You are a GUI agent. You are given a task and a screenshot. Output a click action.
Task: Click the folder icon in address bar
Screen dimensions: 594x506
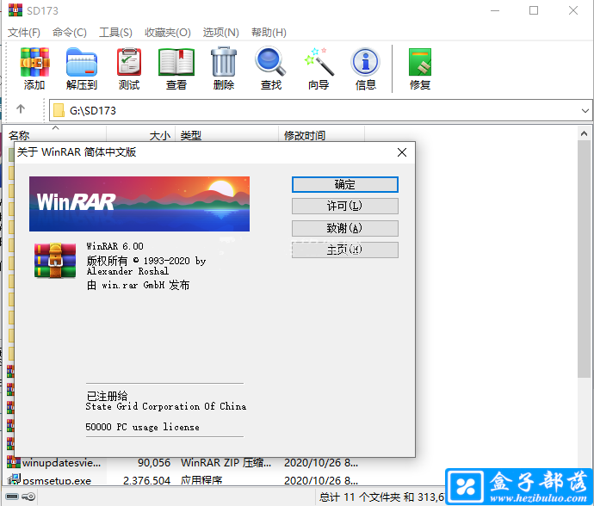click(59, 111)
